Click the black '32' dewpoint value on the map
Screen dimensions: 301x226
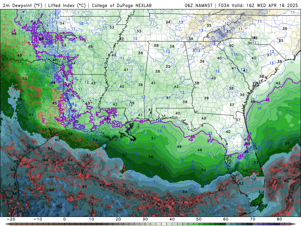click(x=121, y=39)
